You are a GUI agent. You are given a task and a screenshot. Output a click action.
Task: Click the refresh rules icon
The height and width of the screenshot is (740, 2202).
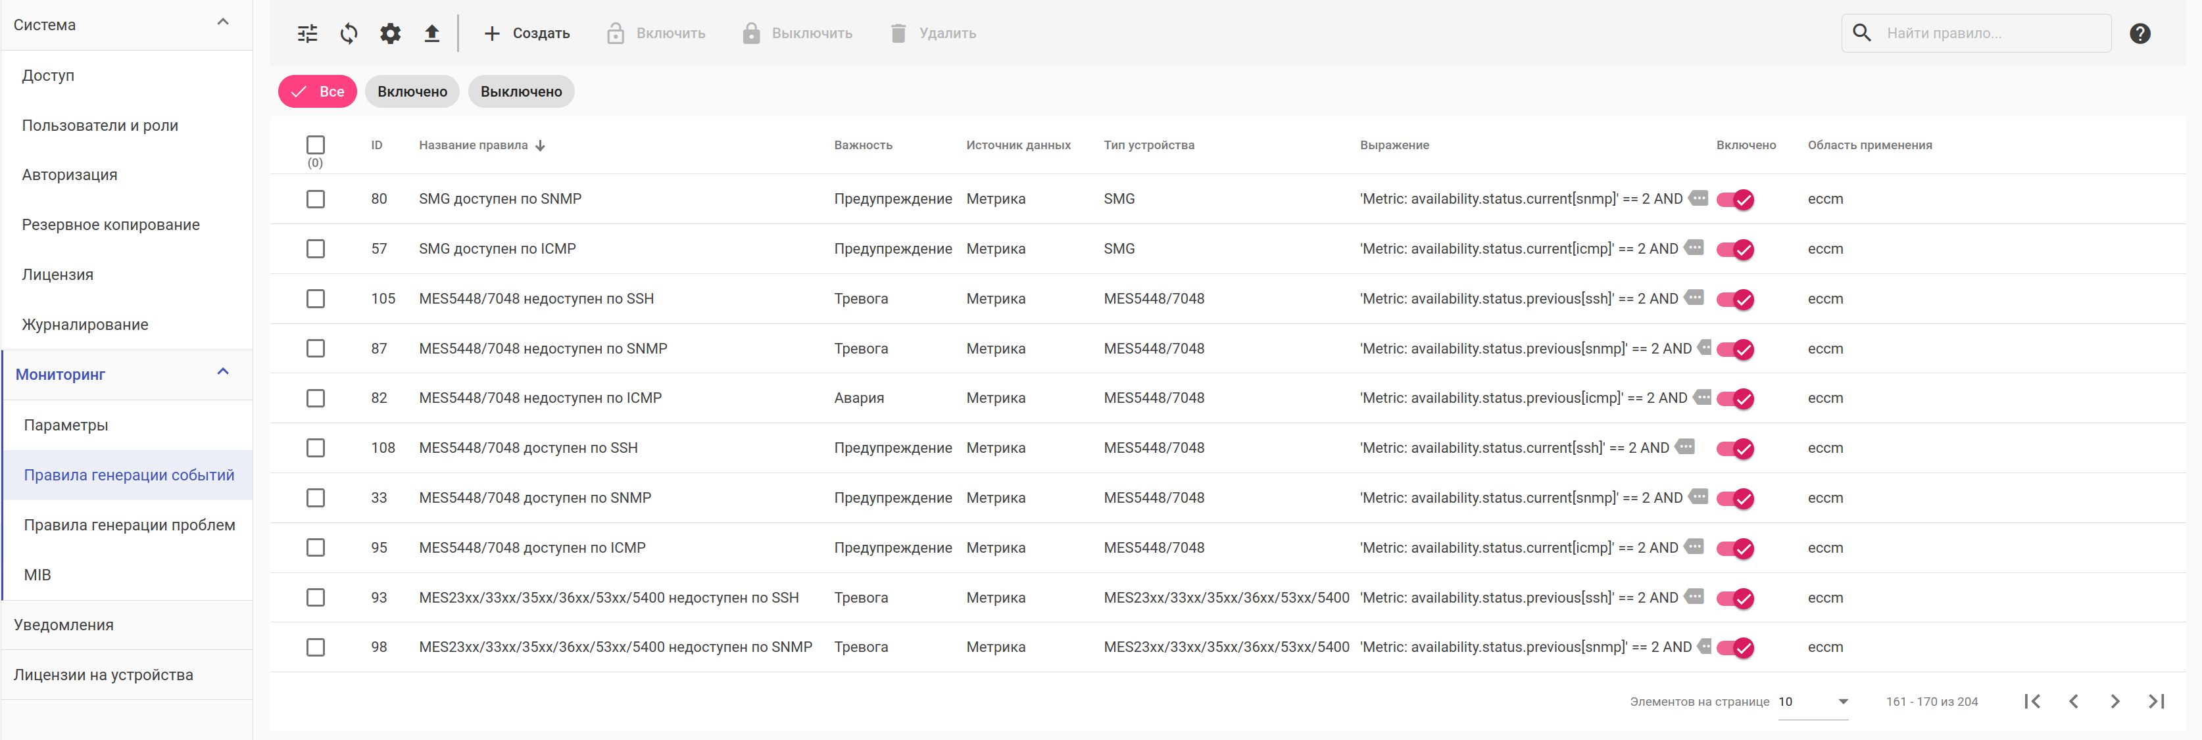(349, 34)
